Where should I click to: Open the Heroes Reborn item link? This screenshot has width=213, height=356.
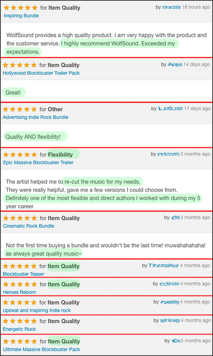coord(20,292)
